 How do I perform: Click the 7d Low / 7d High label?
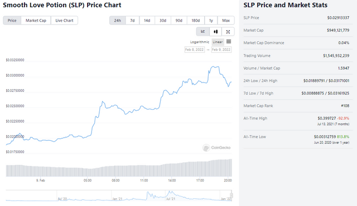(258, 93)
